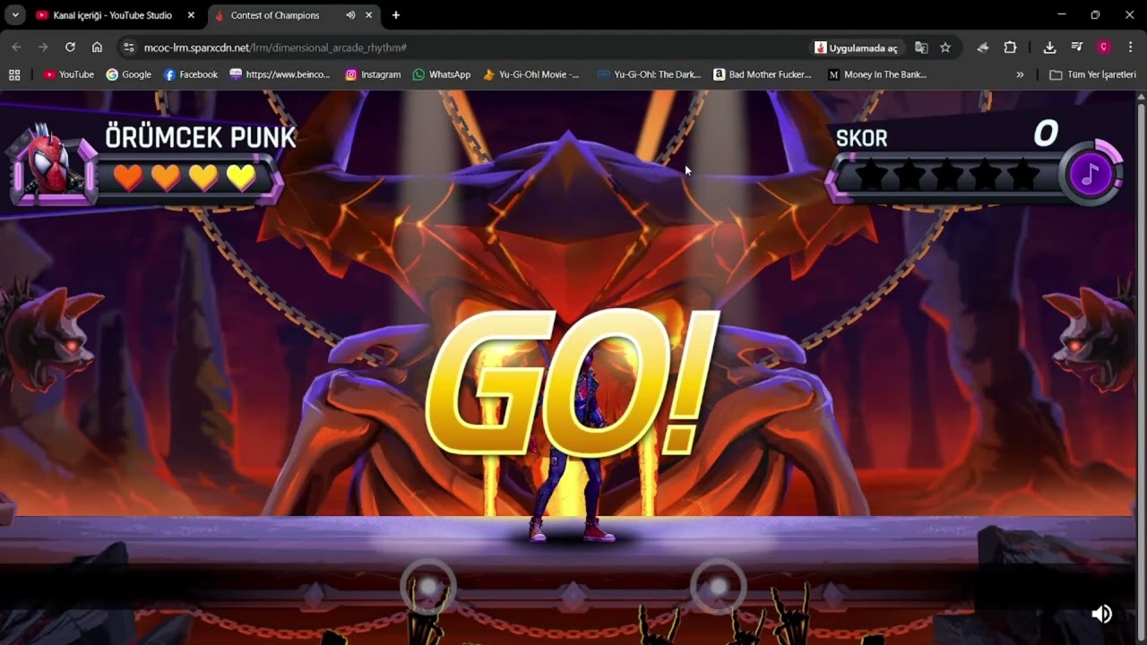This screenshot has height=645, width=1147.
Task: View site information for sparxcdn.net
Action: pos(128,47)
